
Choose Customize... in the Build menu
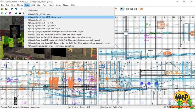tap(33, 10)
